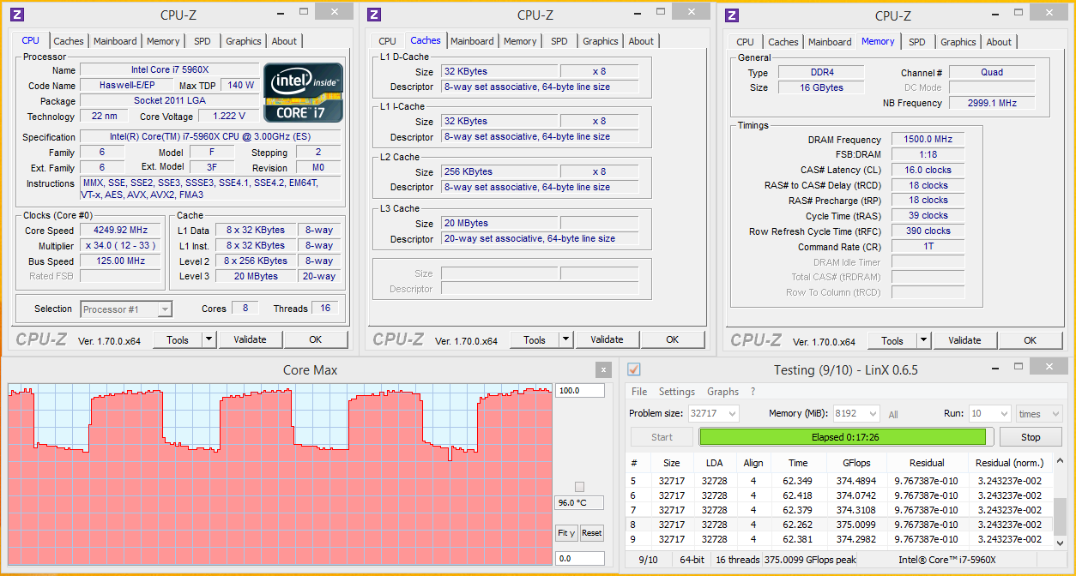
Task: Select CPU tab in CPU-Z Caches window
Action: 387,41
